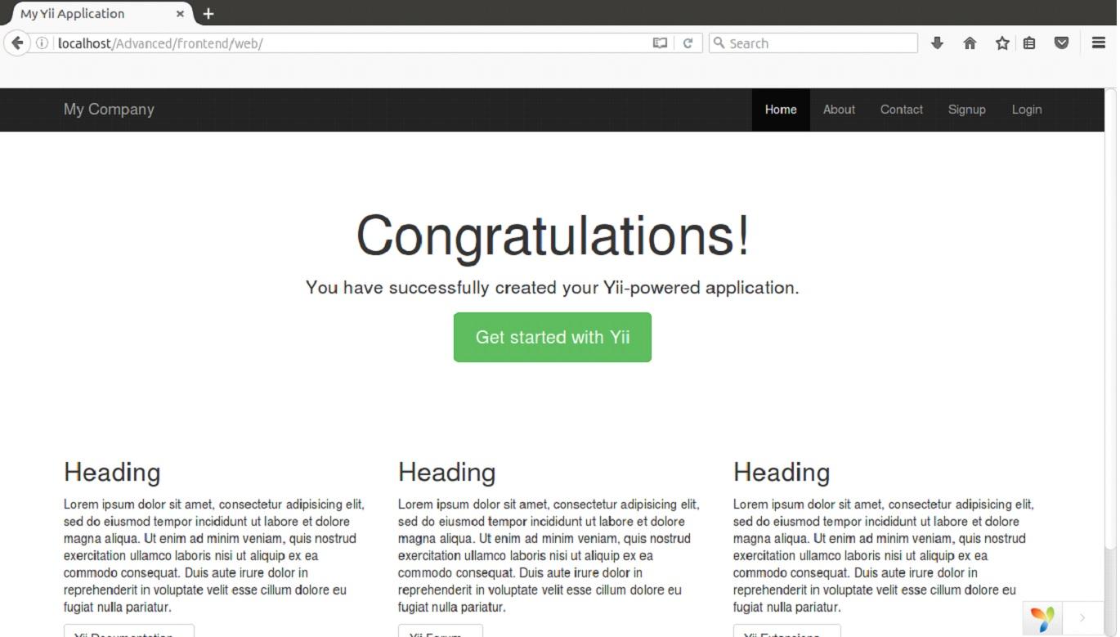The width and height of the screenshot is (1120, 637).
Task: Toggle Reader View icon in the address bar
Action: pos(660,43)
